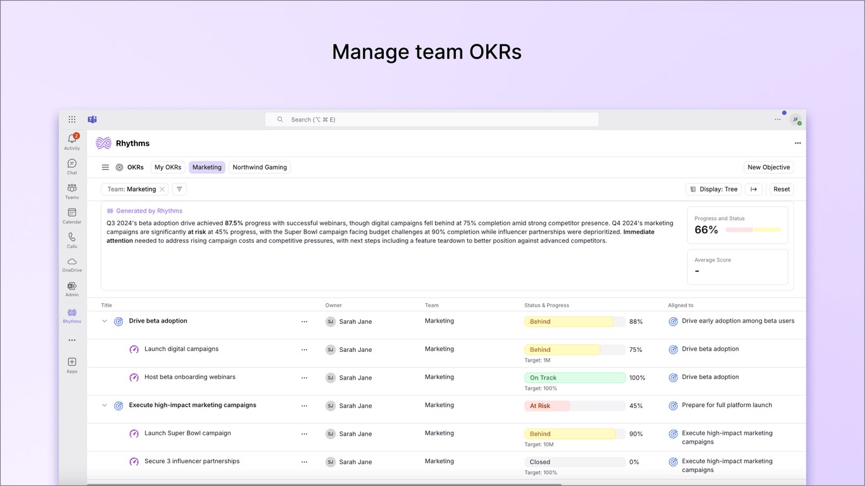Collapse Execute high-impact marketing campaigns objective

(x=104, y=406)
